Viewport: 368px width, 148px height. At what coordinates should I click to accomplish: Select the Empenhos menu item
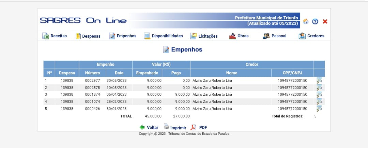(123, 36)
